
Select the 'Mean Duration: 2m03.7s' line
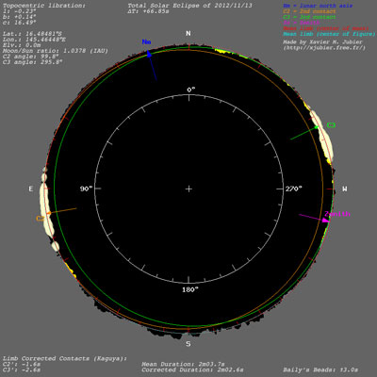click(183, 364)
